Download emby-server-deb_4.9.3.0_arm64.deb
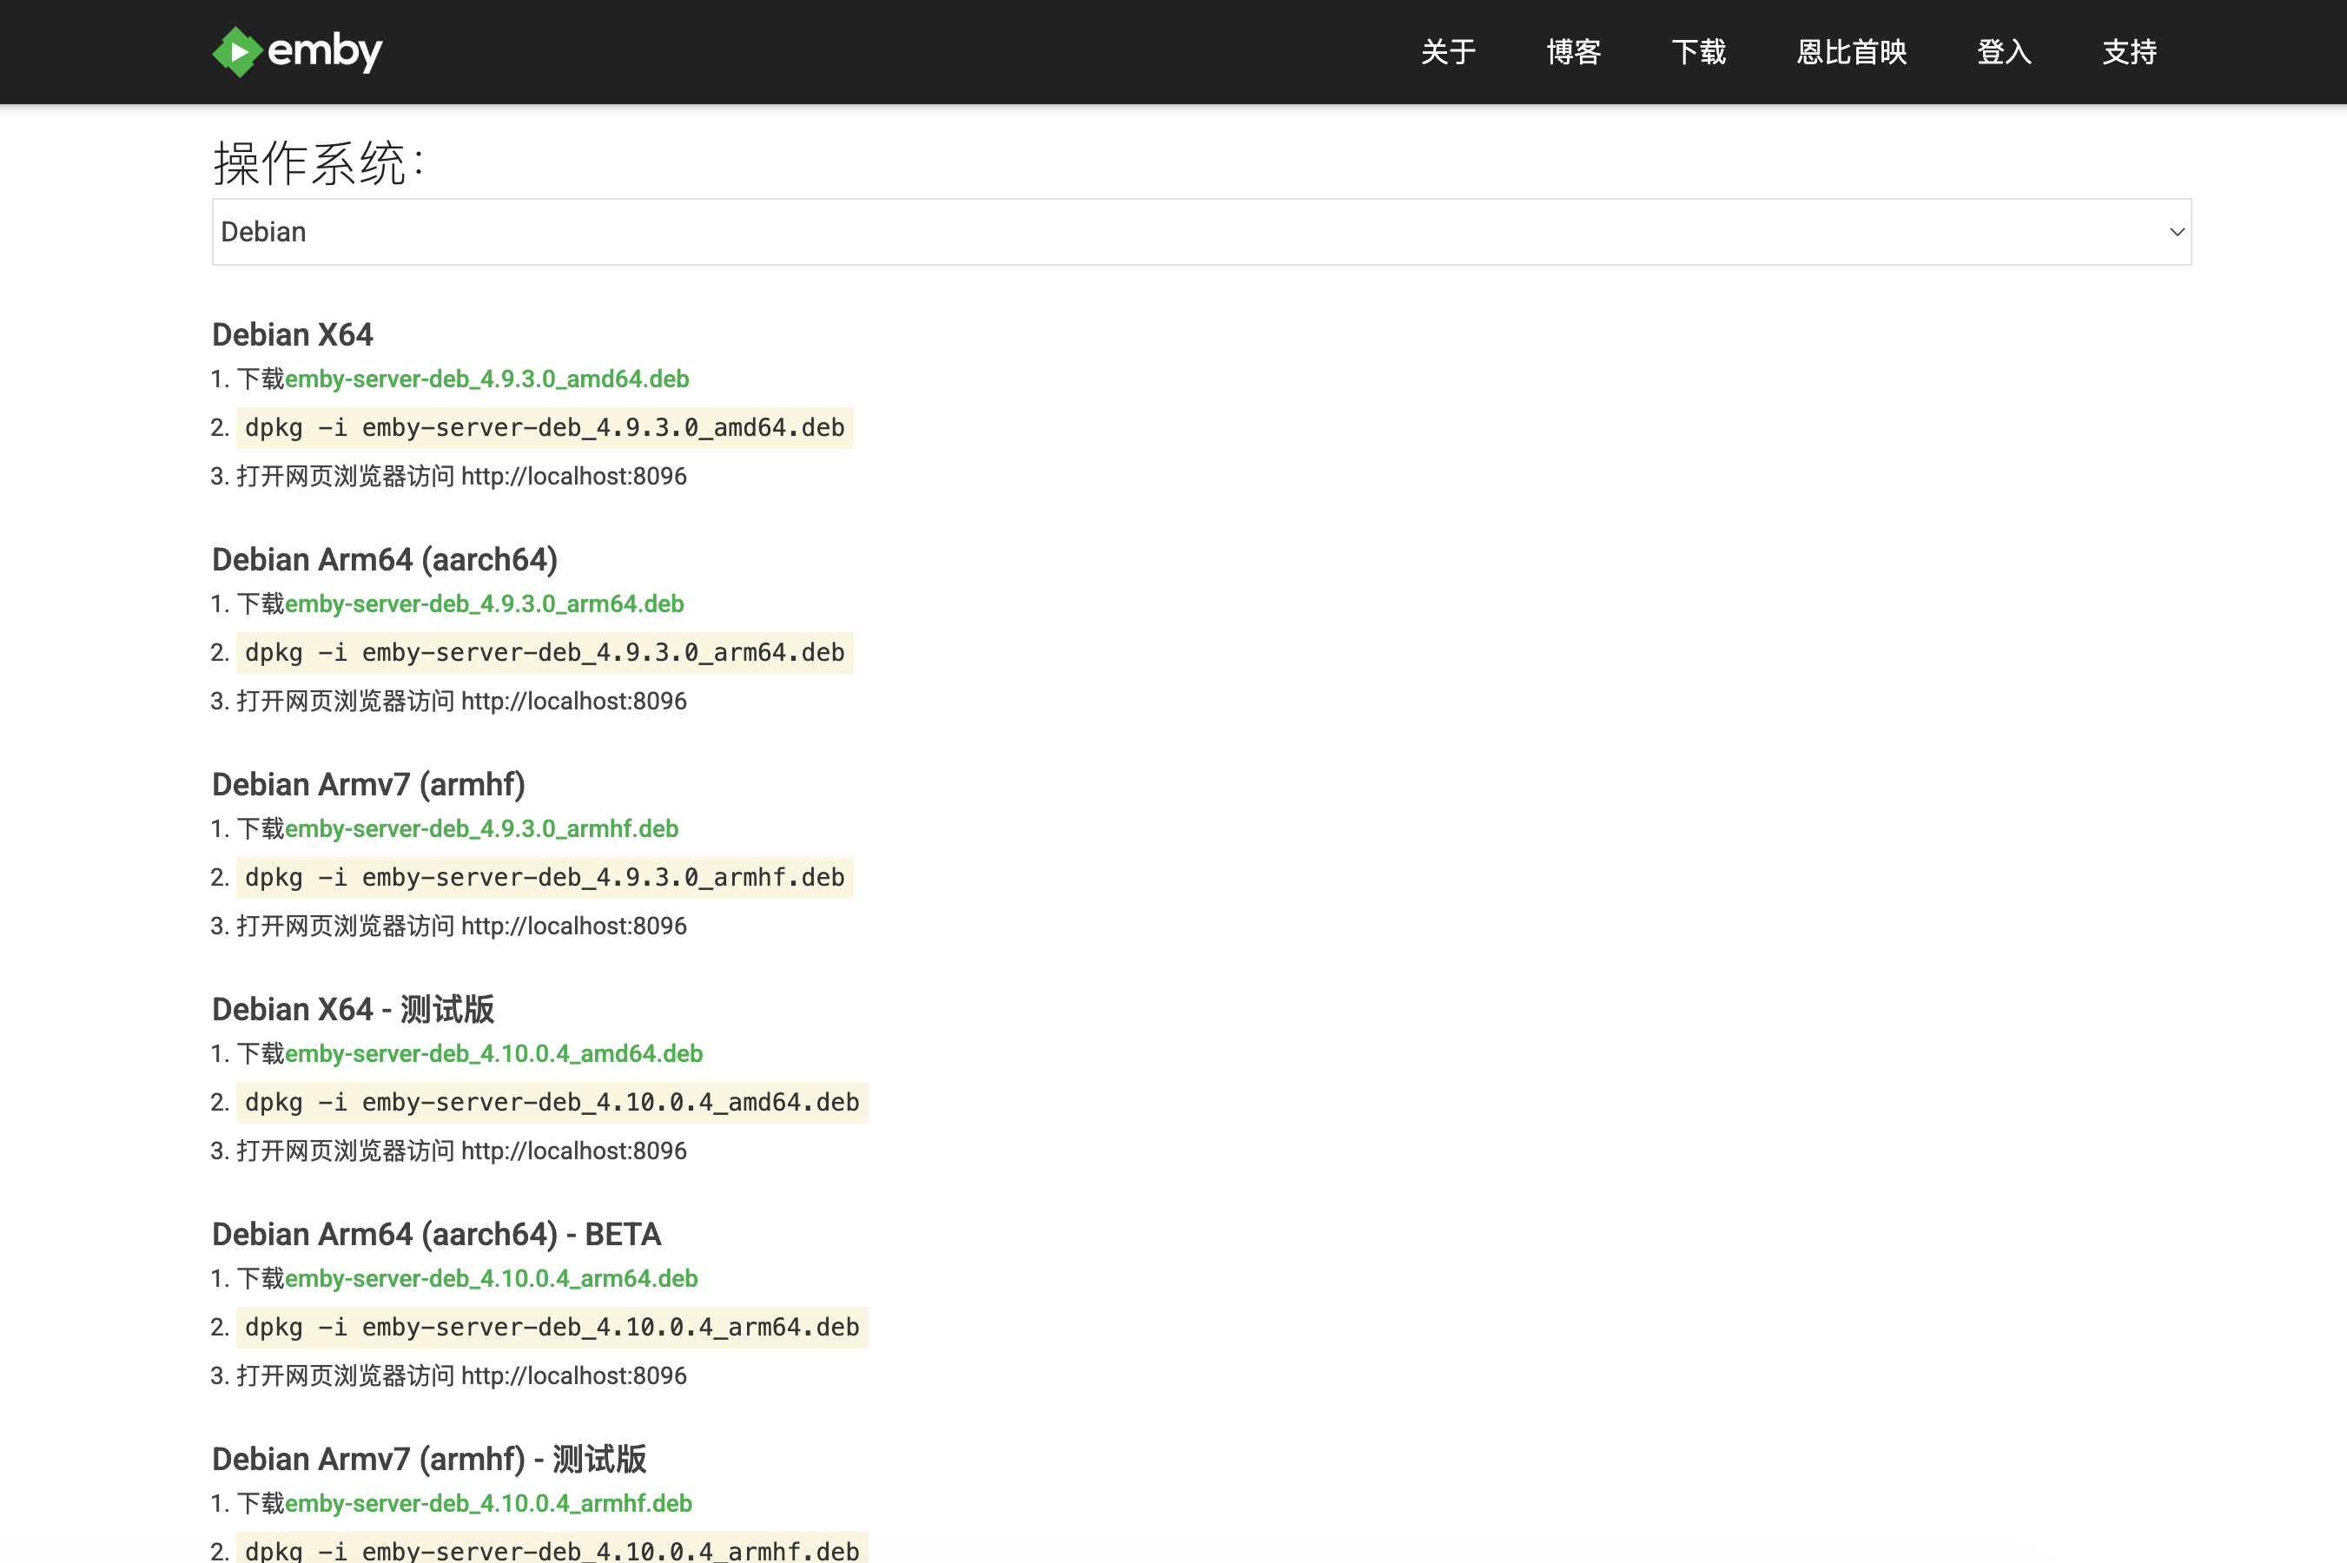2347x1563 pixels. 484,604
